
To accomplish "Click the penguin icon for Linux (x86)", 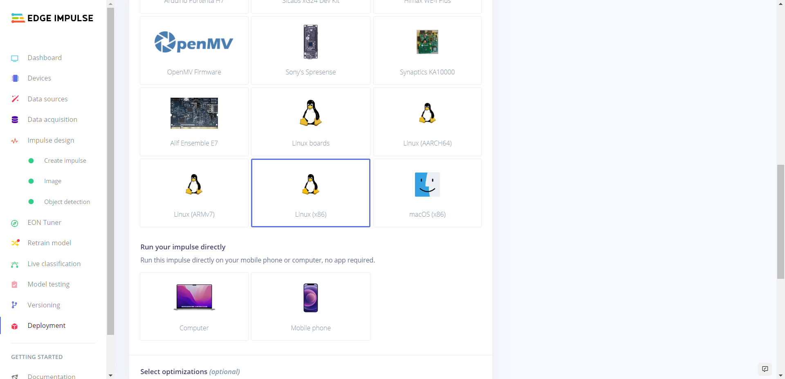I will (x=311, y=184).
